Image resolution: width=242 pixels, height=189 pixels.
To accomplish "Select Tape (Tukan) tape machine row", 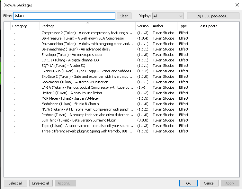I will tap(121, 126).
